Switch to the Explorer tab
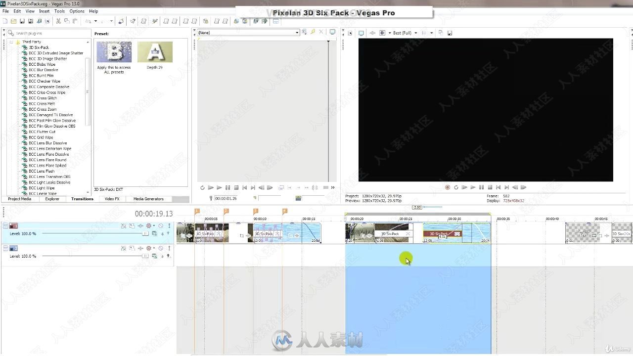 point(52,199)
